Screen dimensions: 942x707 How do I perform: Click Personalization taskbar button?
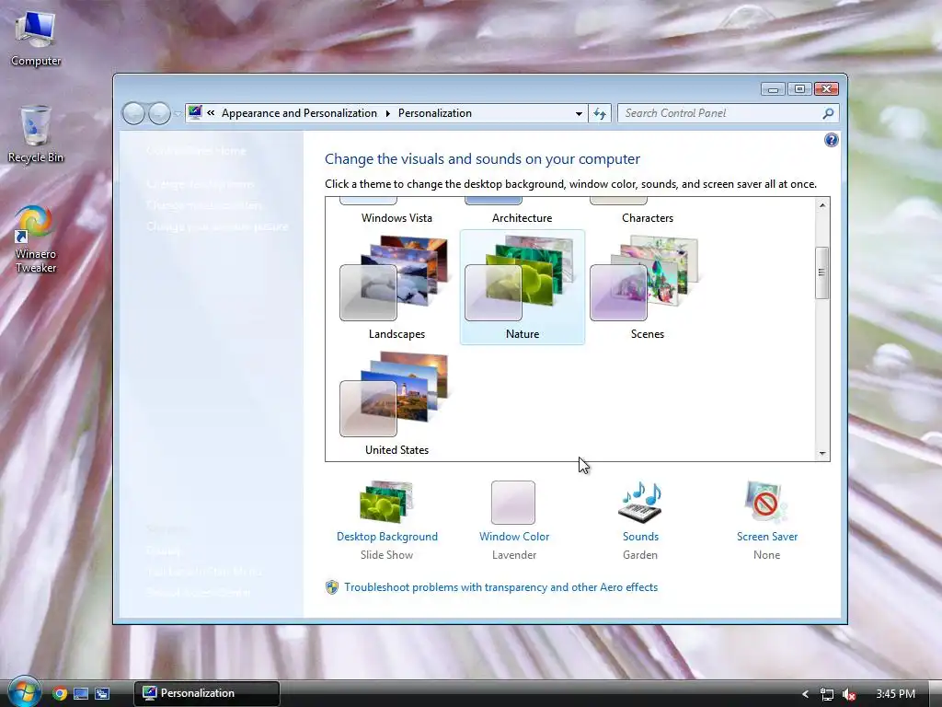pos(206,693)
